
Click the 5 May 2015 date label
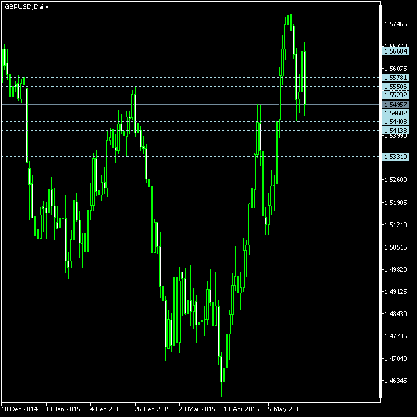(x=285, y=409)
